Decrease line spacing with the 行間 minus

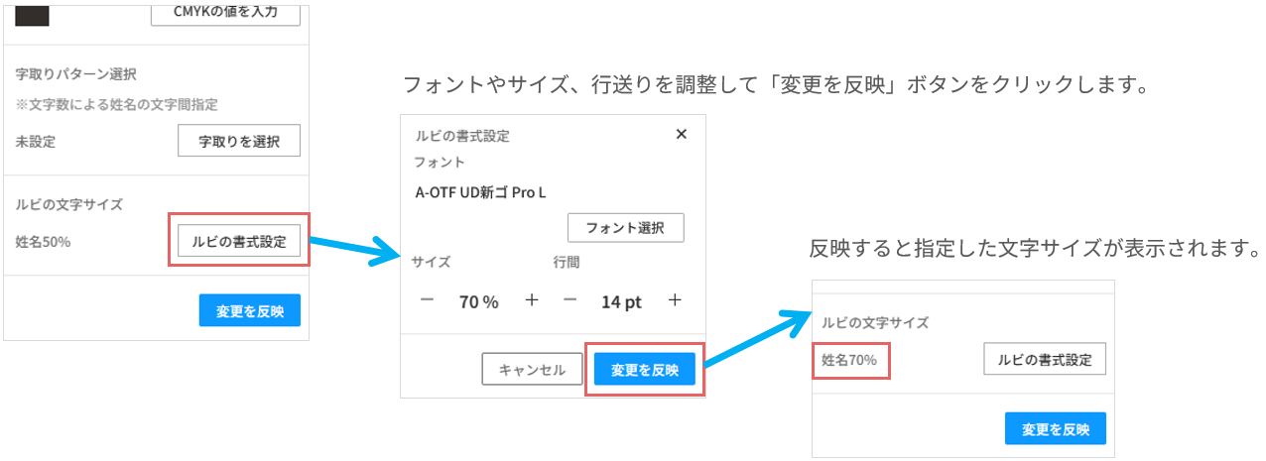[x=570, y=300]
